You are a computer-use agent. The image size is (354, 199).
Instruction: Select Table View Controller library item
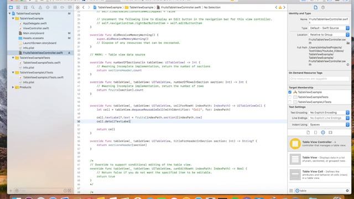pyautogui.click(x=319, y=144)
